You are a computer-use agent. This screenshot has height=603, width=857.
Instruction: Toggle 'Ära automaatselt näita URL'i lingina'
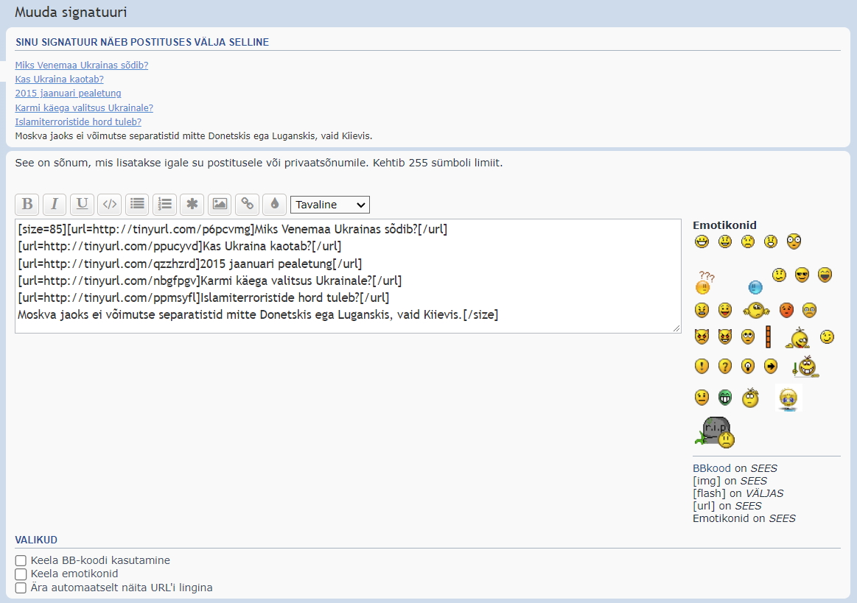pos(21,588)
